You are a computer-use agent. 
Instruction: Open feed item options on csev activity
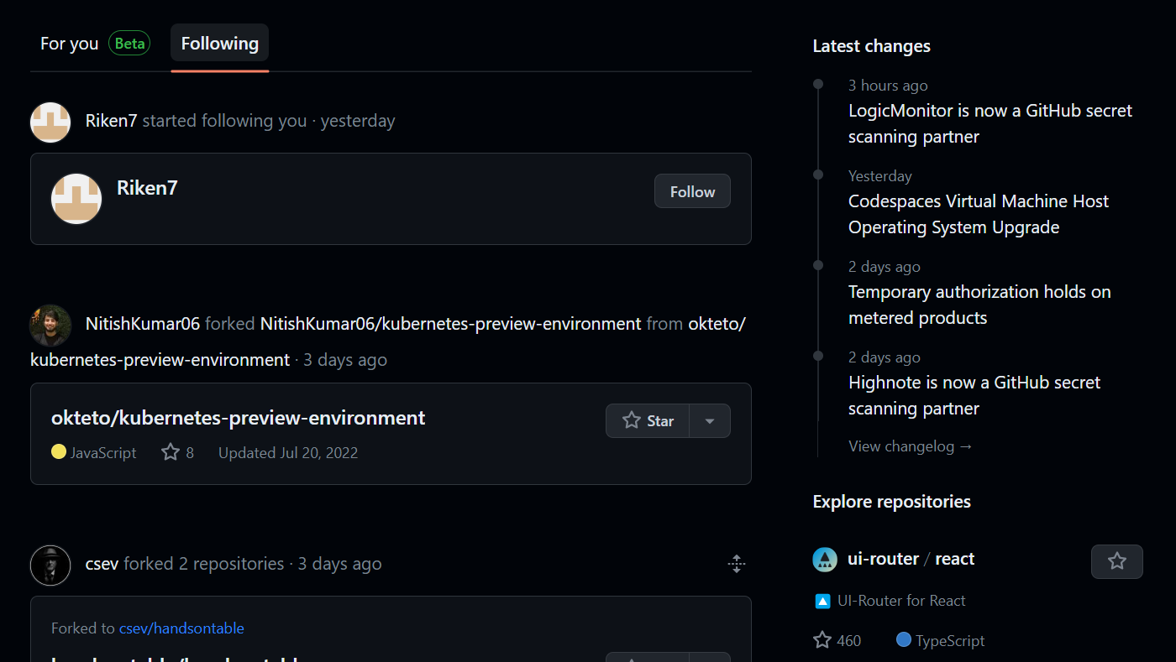point(737,564)
